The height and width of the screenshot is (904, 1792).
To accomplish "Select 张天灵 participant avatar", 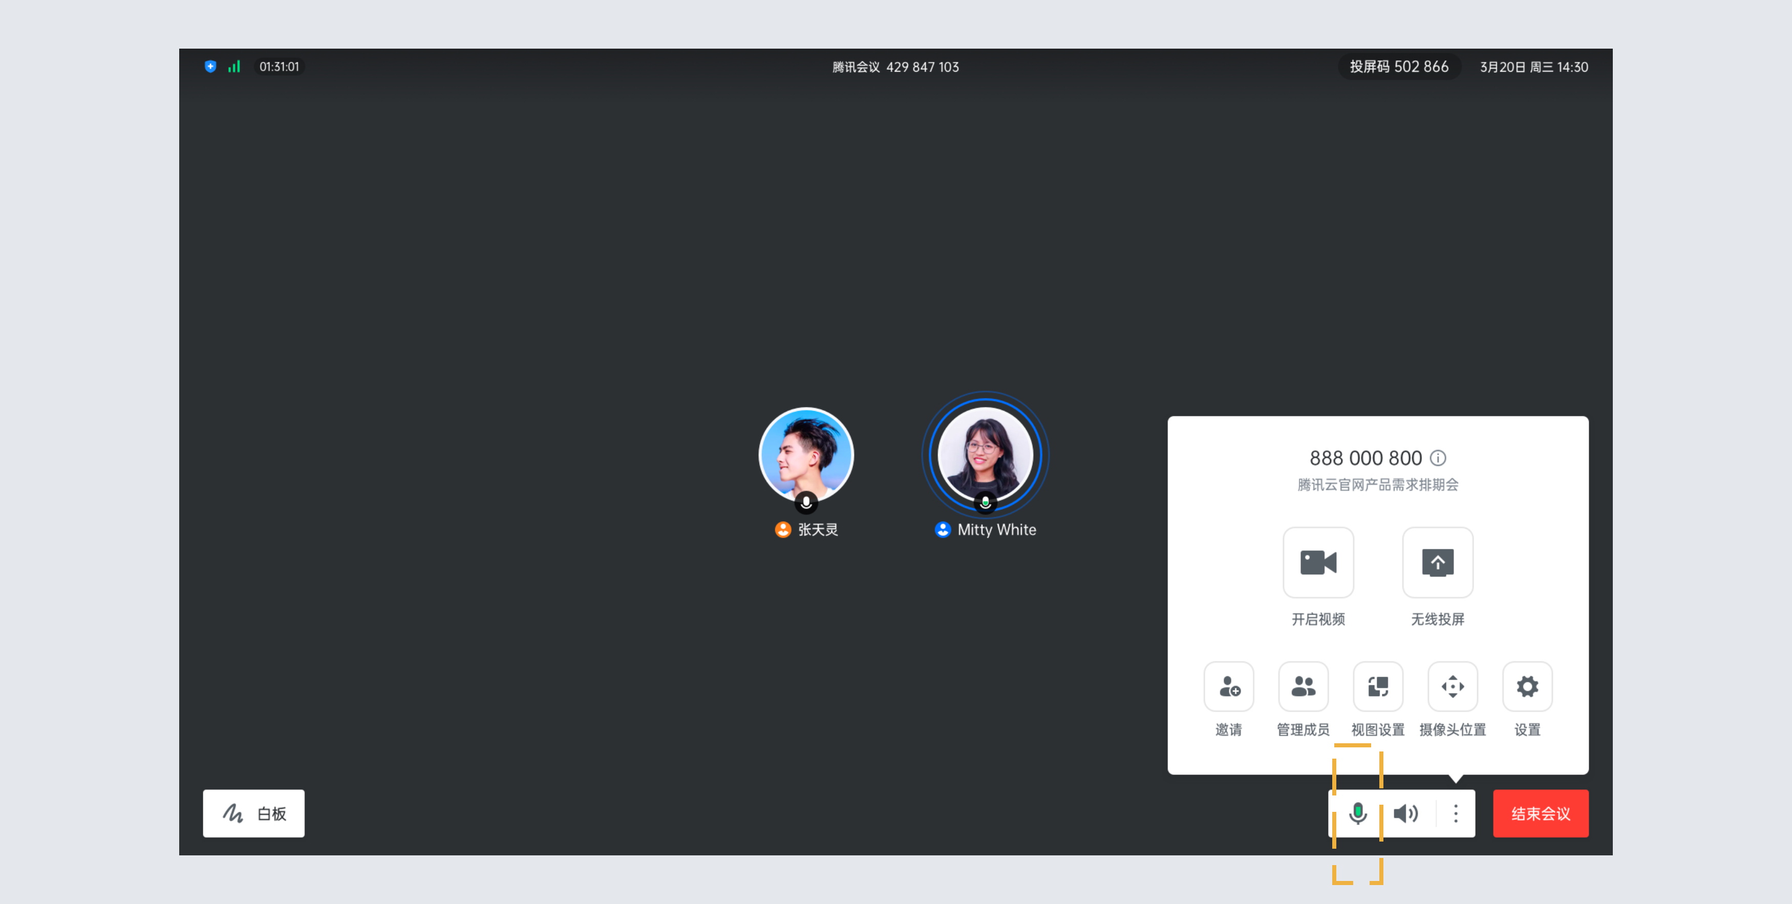I will 805,454.
